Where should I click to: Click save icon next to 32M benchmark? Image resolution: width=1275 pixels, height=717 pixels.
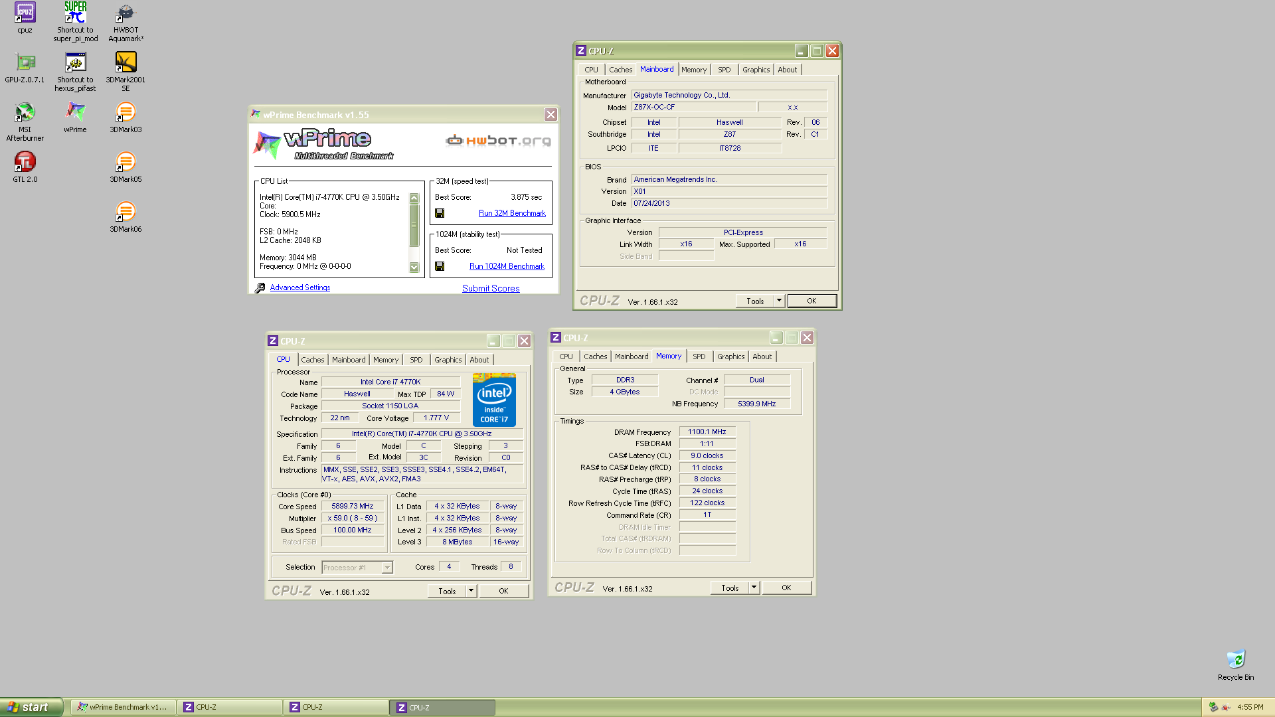(440, 213)
